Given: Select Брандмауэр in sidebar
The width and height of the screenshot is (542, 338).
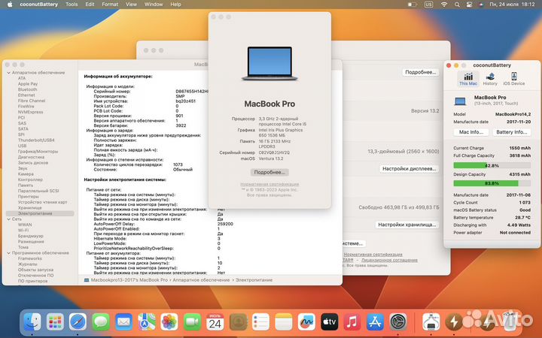Looking at the screenshot, I should point(30,236).
